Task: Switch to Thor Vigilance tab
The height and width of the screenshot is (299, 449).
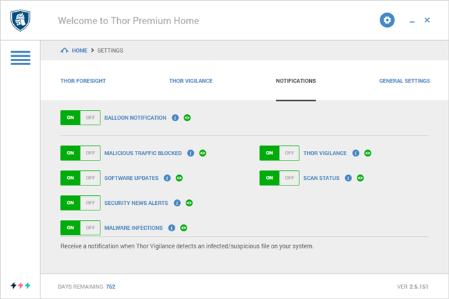Action: (x=191, y=81)
